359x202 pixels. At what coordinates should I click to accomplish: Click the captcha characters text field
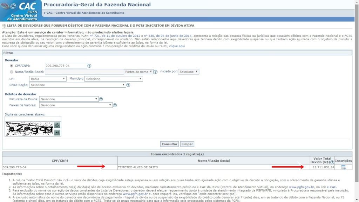click(x=33, y=119)
